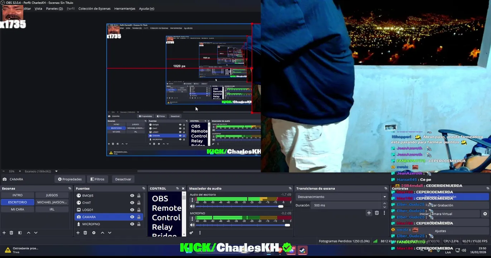Open Colección de Escenas menu

[95, 9]
